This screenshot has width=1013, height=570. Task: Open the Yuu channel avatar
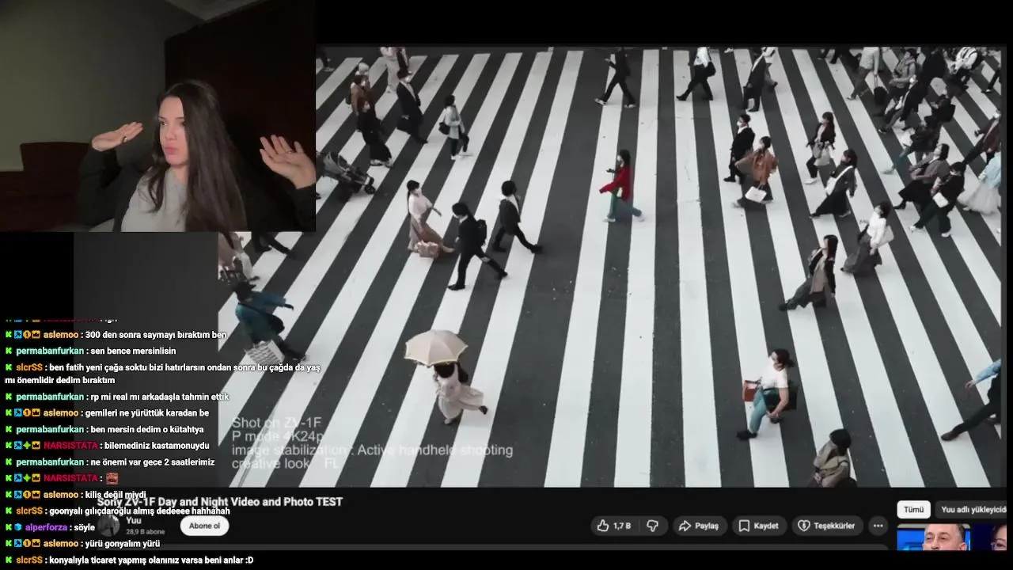(108, 526)
